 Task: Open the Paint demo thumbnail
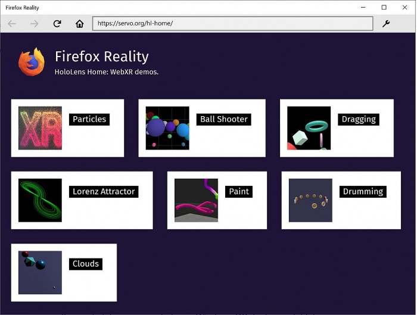coord(196,200)
